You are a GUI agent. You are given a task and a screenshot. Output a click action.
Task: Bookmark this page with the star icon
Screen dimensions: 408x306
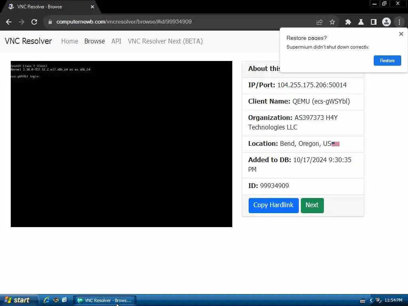(332, 22)
